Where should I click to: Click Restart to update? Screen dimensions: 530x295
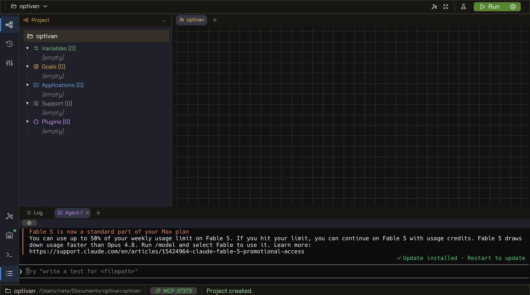(x=496, y=258)
